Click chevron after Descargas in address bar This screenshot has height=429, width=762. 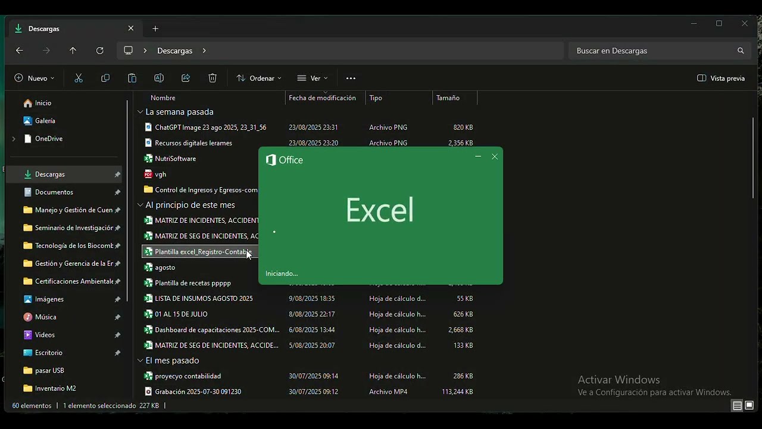(204, 51)
